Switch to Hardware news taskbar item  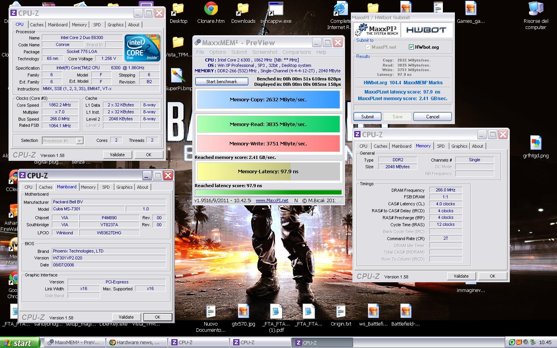[x=137, y=342]
